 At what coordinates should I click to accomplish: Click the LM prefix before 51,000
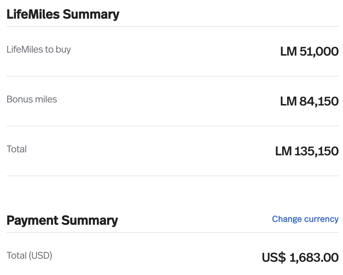tap(289, 52)
